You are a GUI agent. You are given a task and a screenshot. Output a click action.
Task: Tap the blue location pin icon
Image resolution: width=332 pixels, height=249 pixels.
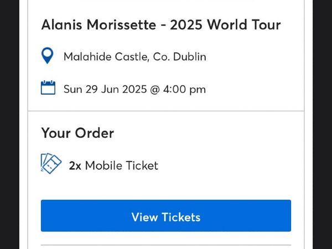click(x=47, y=55)
